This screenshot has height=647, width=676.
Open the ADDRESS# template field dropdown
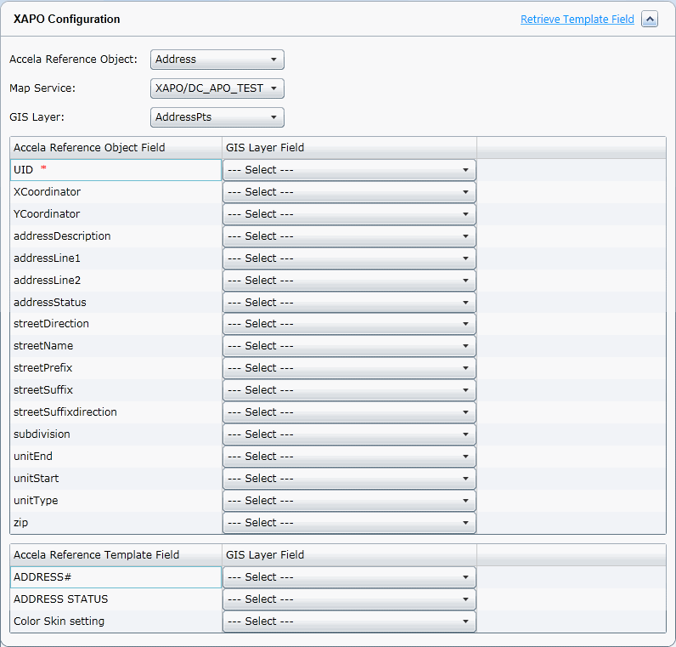click(x=349, y=577)
